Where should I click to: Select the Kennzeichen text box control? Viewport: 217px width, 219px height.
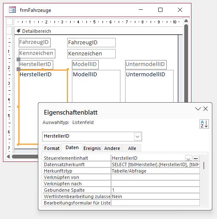click(91, 54)
